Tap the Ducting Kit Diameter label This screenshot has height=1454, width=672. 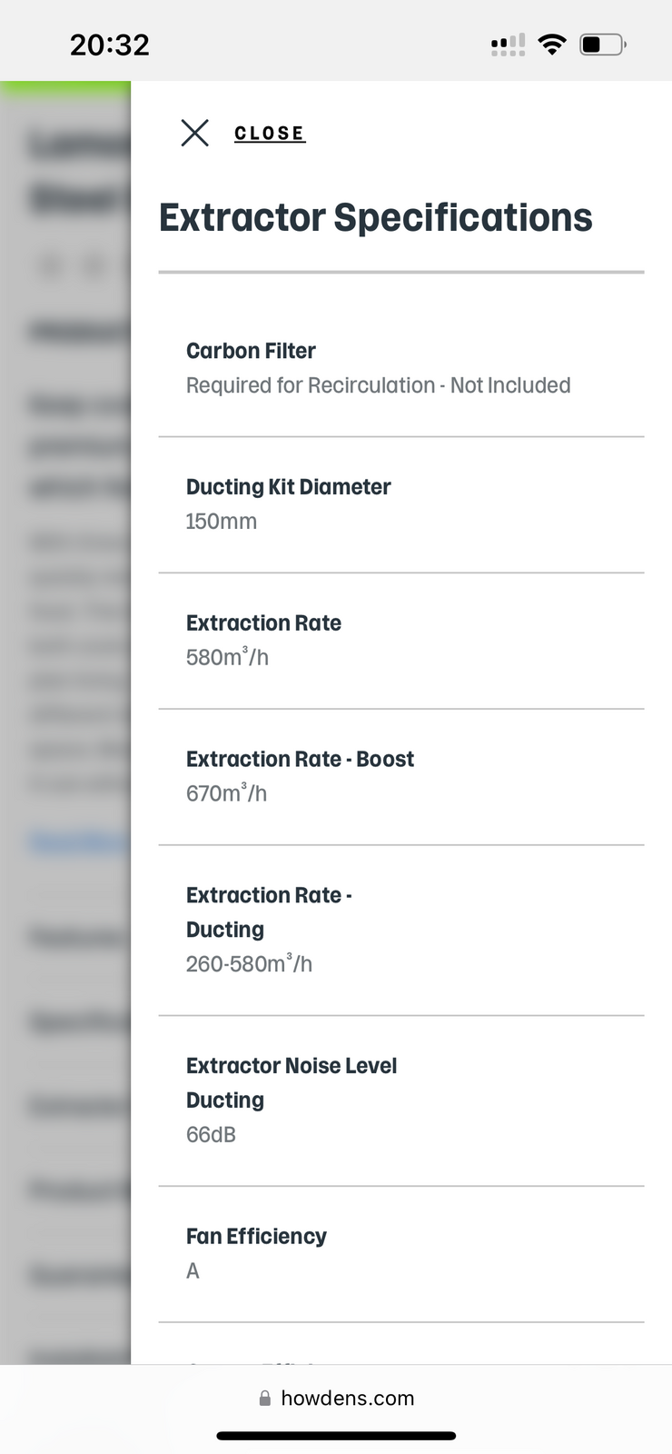coord(288,487)
